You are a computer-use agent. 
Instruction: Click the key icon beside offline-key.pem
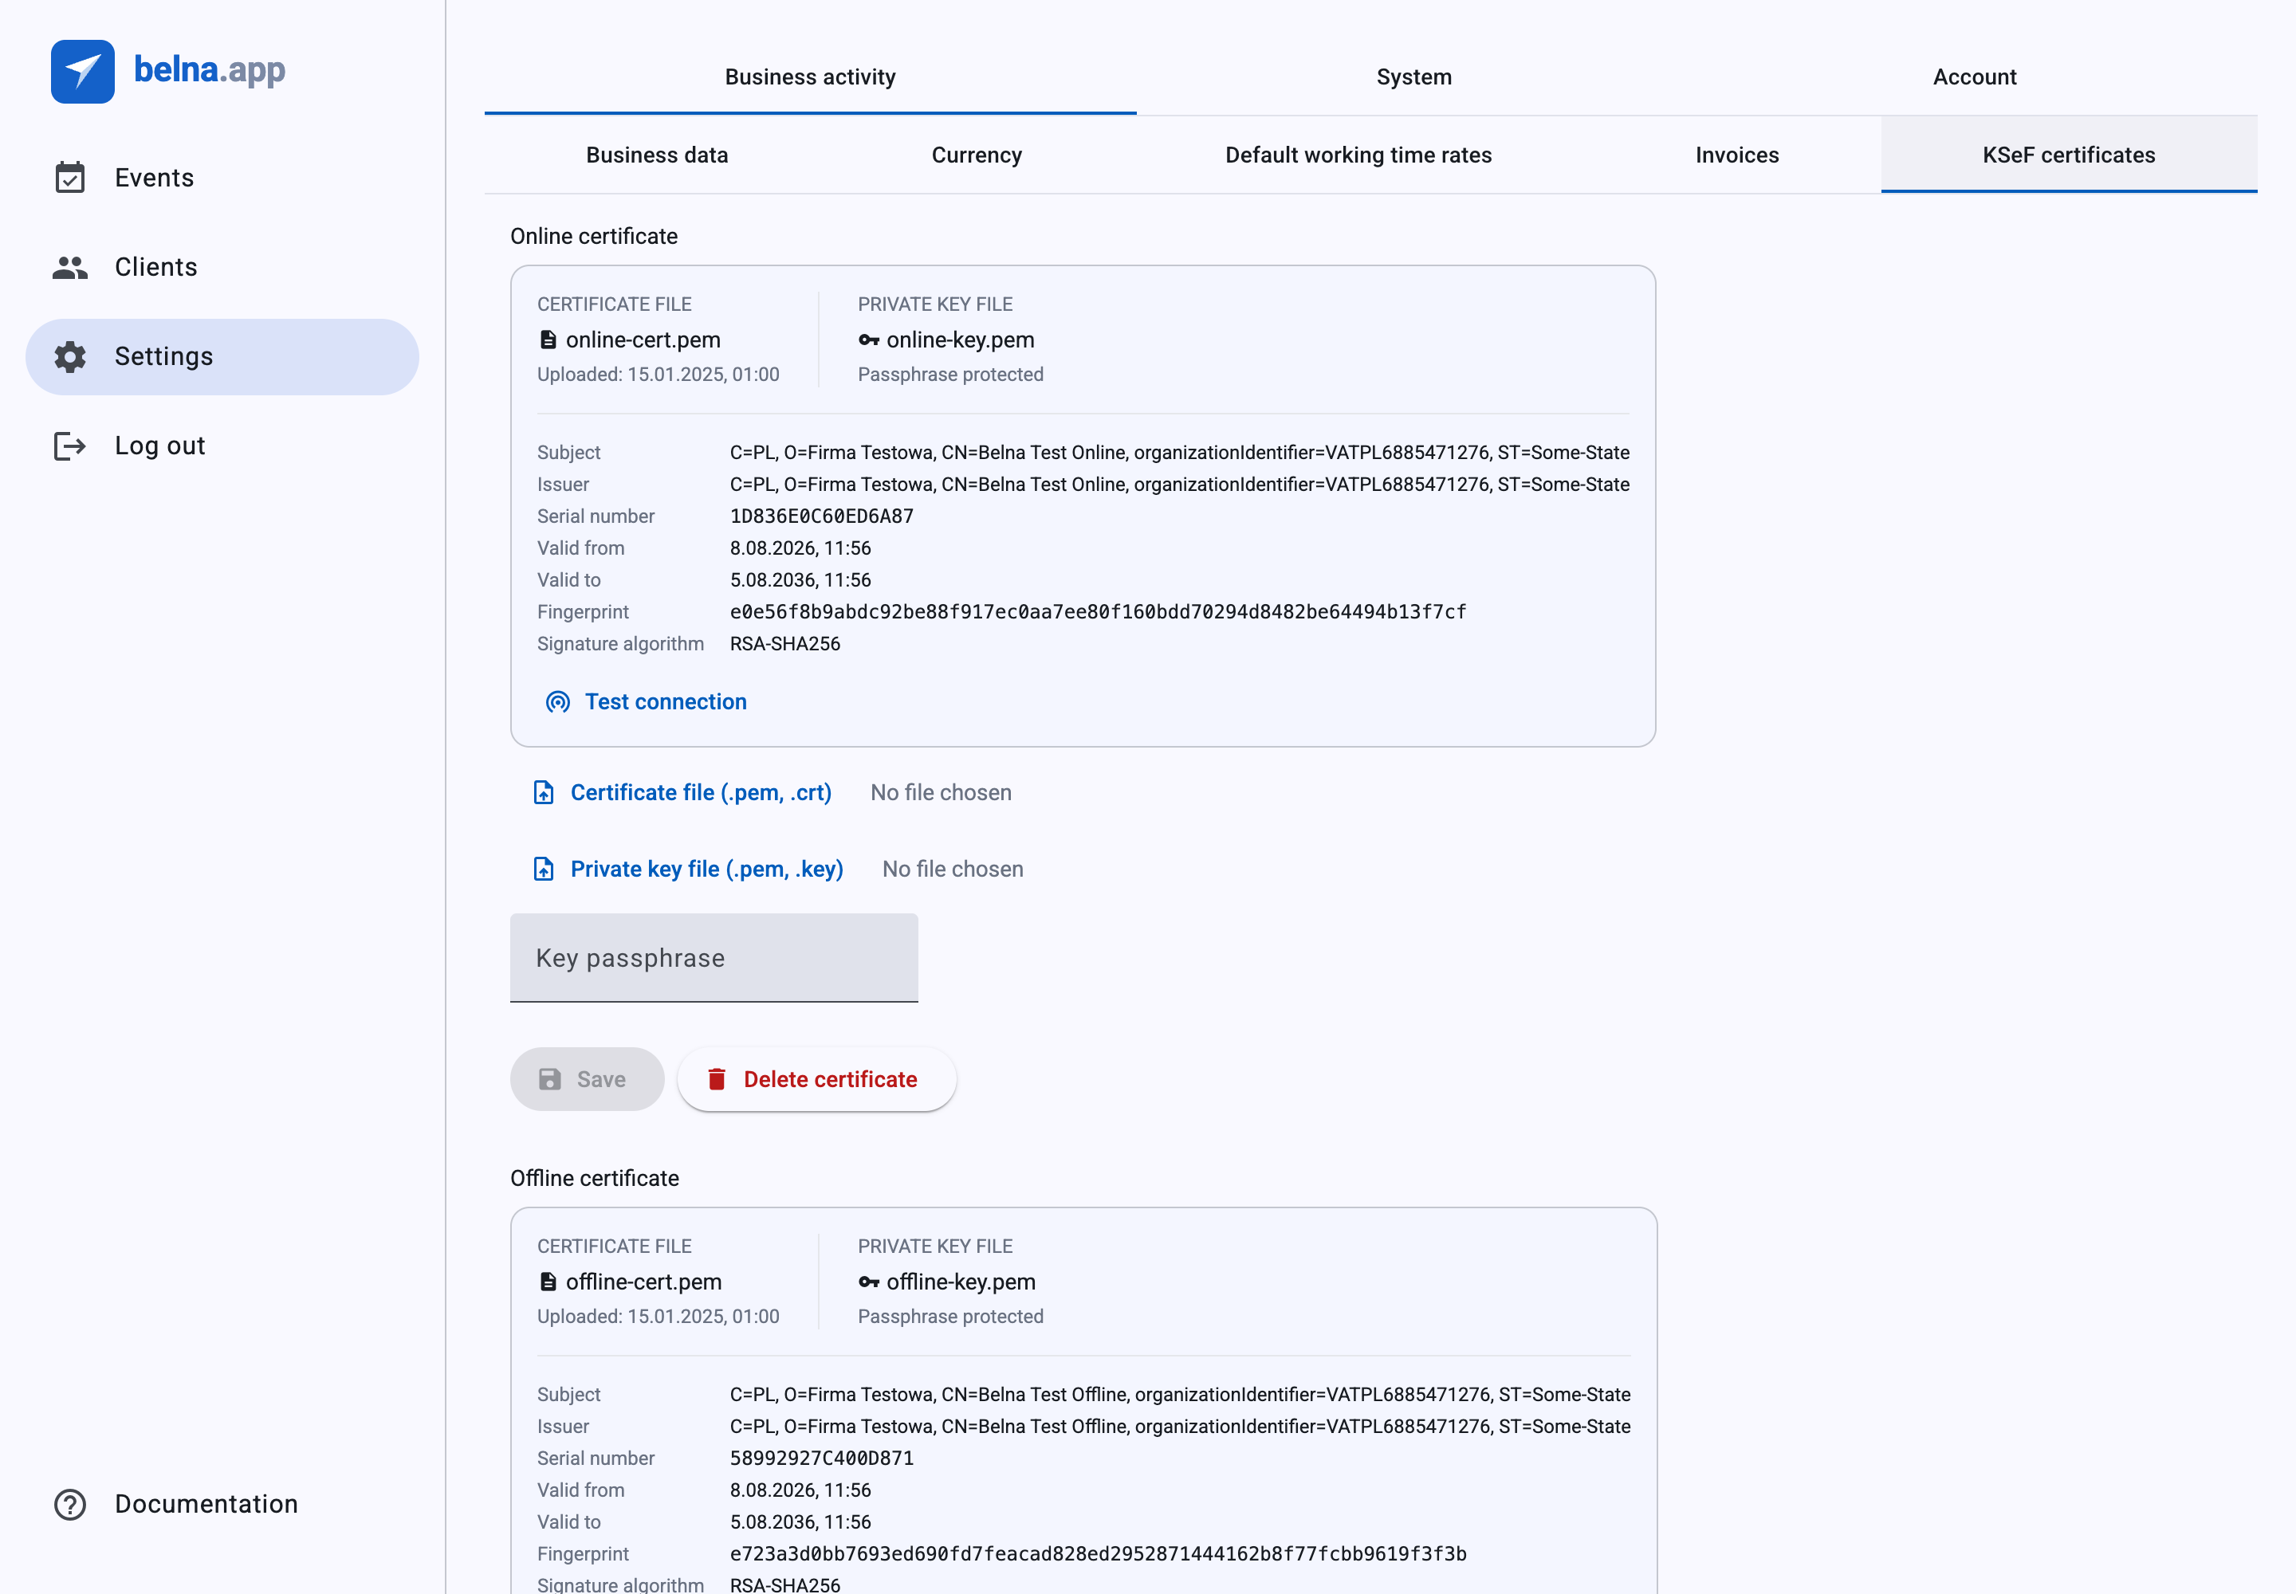click(869, 1282)
